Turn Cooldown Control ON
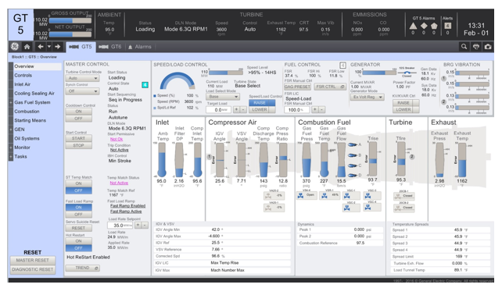 (x=79, y=112)
